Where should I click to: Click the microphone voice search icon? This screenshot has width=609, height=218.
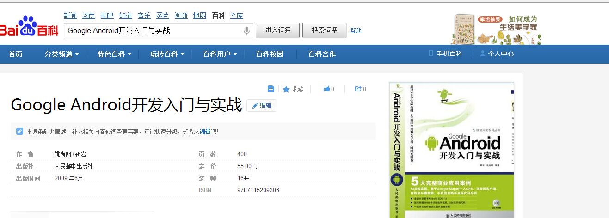(246, 30)
